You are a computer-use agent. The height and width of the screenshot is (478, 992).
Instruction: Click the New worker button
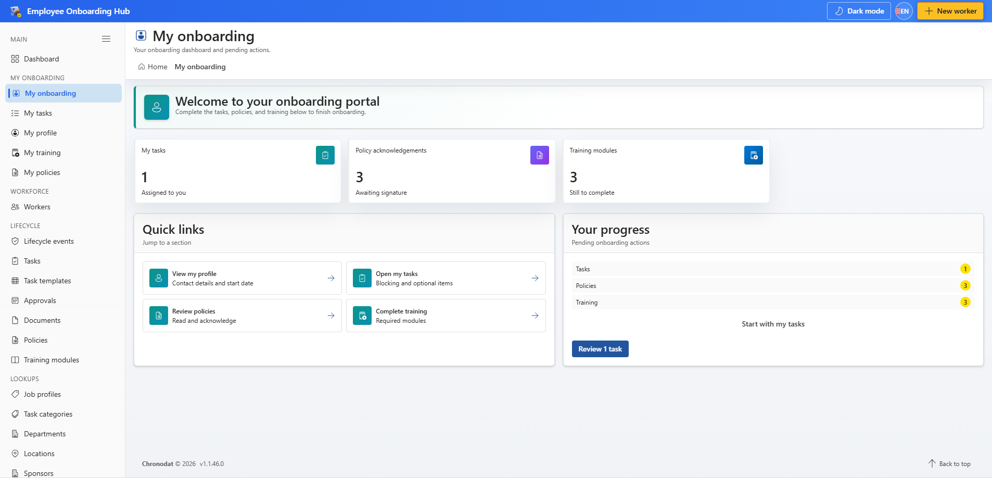(x=950, y=11)
